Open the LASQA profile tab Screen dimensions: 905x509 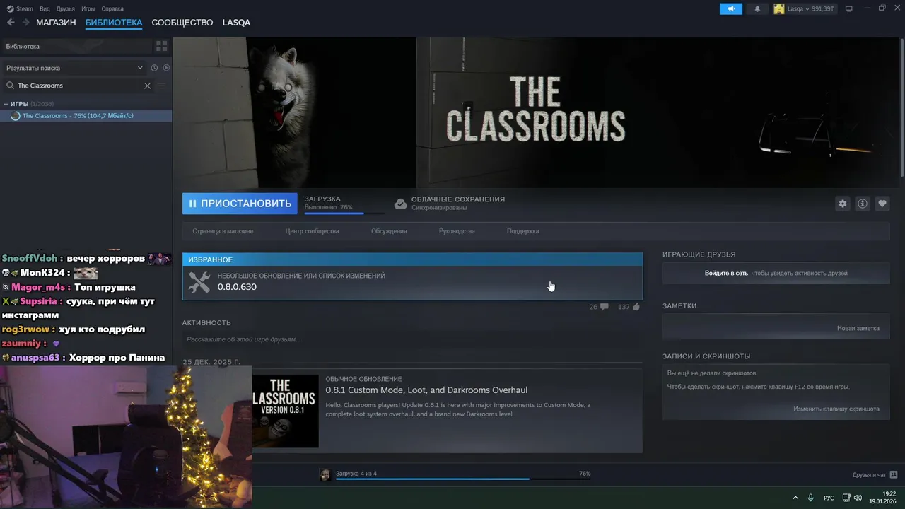click(236, 23)
